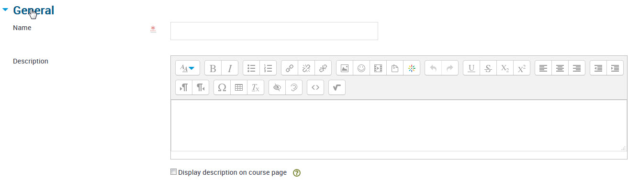This screenshot has width=628, height=180.
Task: Open help for Display description option
Action: (296, 173)
